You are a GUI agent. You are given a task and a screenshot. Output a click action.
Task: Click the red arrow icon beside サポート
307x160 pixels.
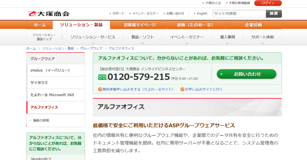[109, 13]
